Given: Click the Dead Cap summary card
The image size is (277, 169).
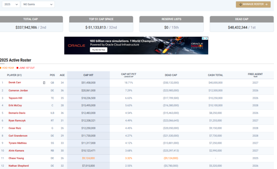Looking at the screenshot, I should pos(241,24).
